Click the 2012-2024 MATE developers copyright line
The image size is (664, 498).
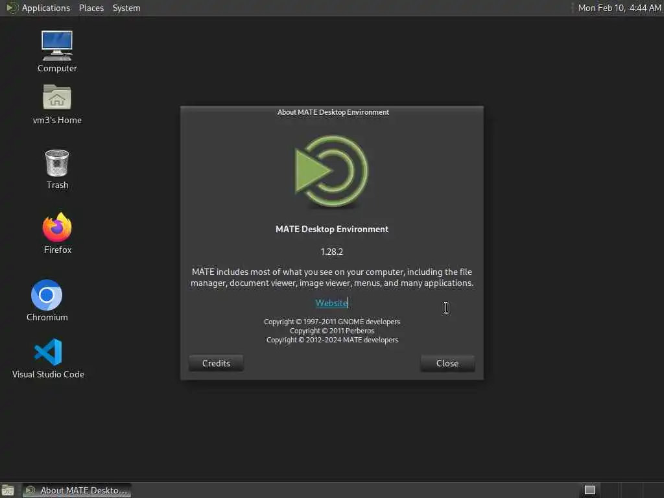(332, 340)
